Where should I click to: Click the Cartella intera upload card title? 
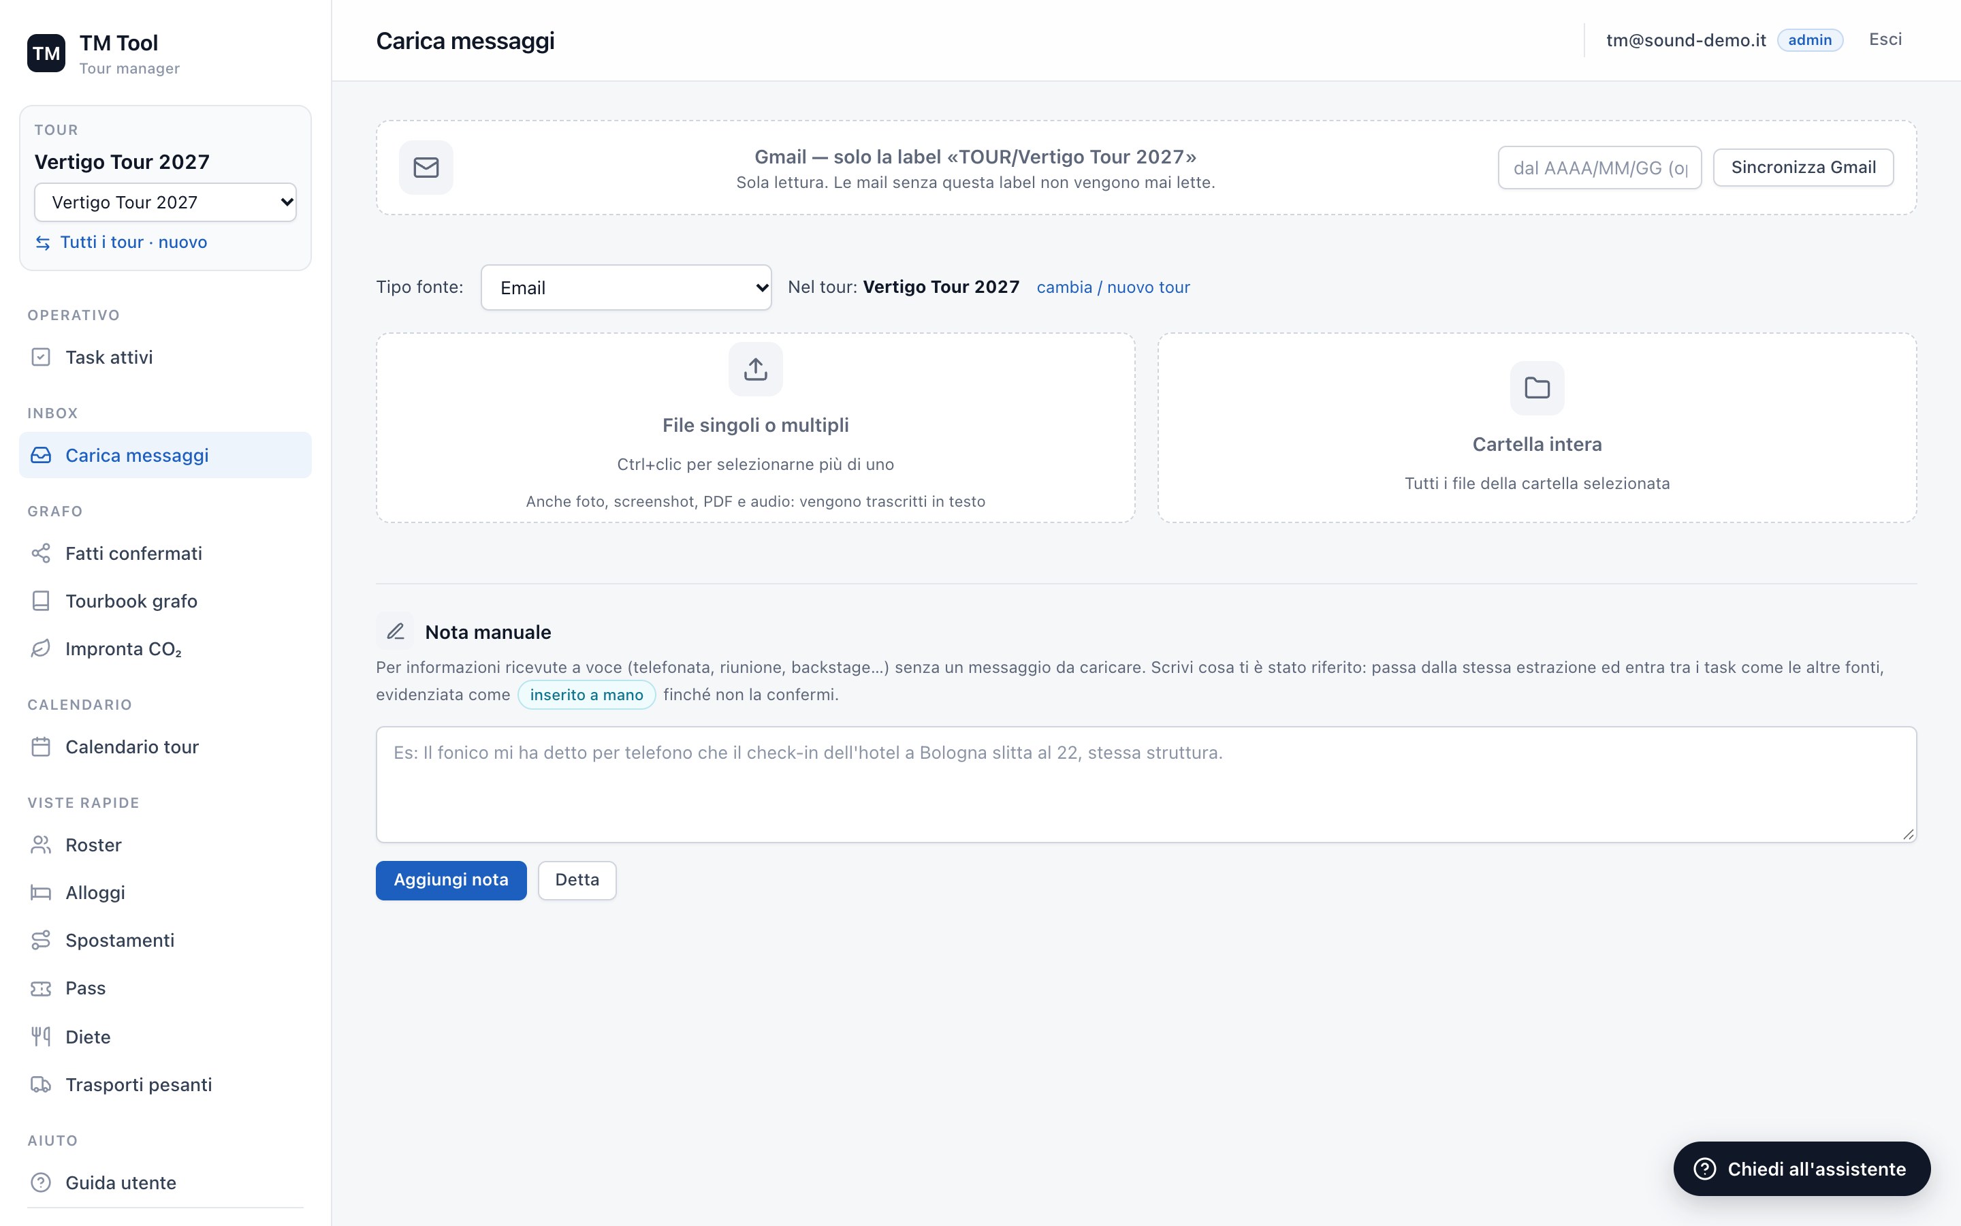1536,444
